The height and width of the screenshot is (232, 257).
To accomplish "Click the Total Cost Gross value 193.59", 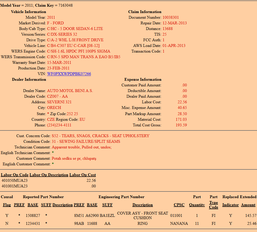I will click(181, 125).
